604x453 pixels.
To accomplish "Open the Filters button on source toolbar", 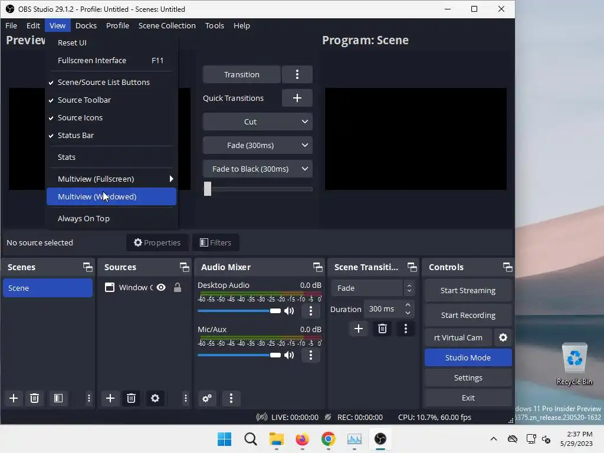I will (216, 242).
